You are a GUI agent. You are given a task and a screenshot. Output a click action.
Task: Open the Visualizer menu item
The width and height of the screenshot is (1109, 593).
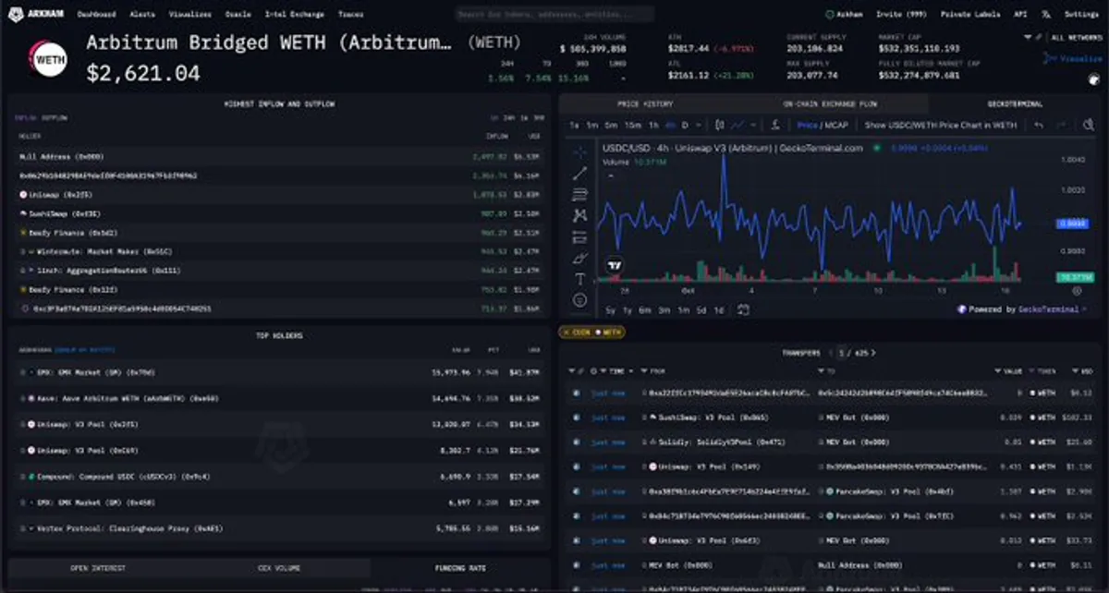(x=190, y=15)
